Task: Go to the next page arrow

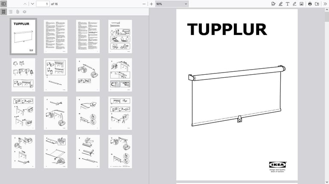Action: coord(32,4)
